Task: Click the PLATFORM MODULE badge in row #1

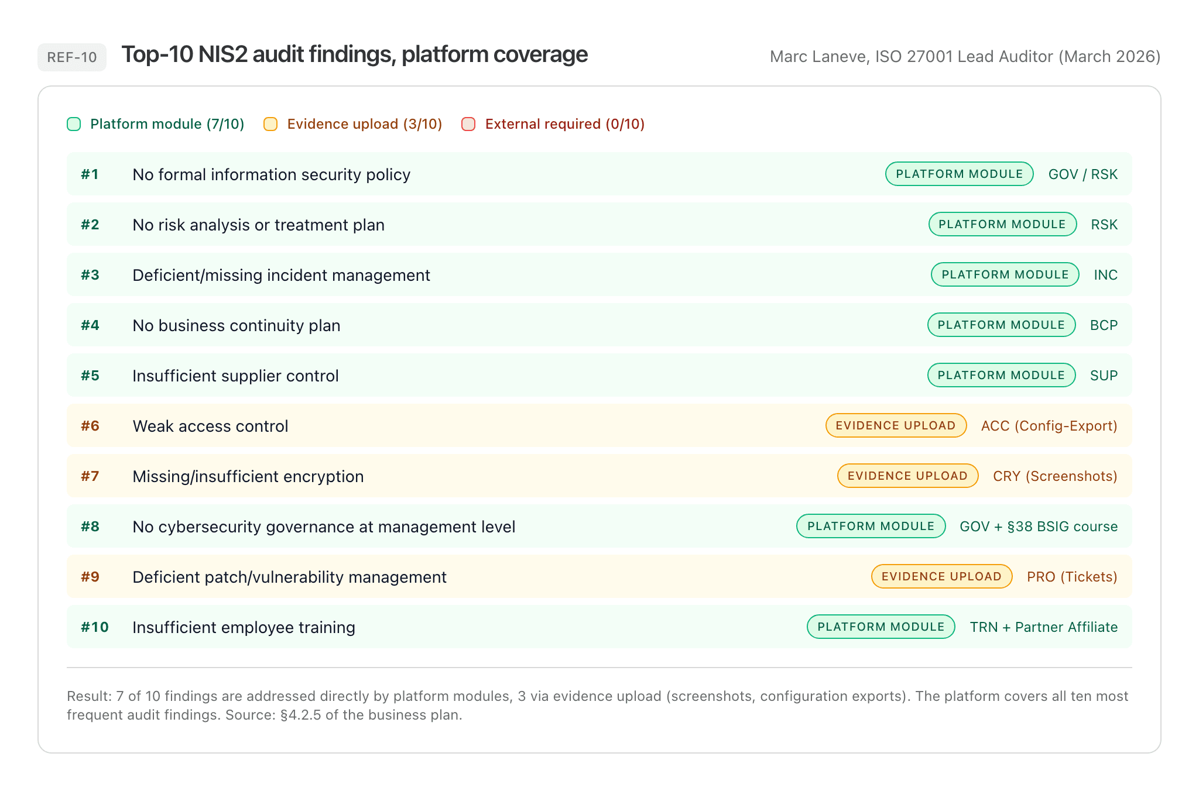Action: (959, 174)
